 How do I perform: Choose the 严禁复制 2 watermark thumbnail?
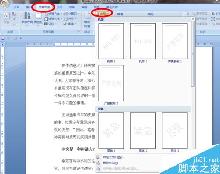coord(111,83)
